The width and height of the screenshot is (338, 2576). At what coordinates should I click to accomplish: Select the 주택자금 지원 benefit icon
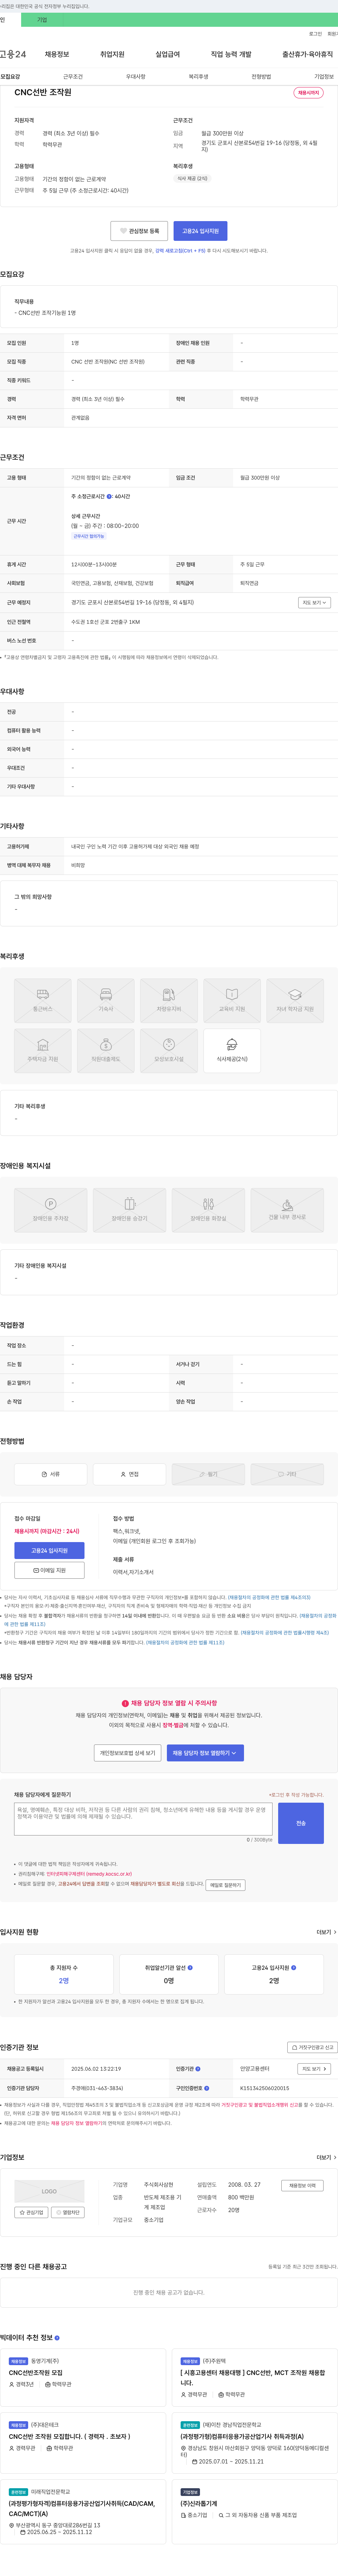point(43,1050)
